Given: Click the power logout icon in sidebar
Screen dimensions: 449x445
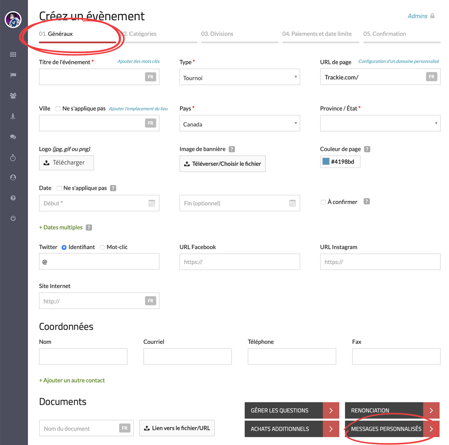Looking at the screenshot, I should (x=13, y=218).
